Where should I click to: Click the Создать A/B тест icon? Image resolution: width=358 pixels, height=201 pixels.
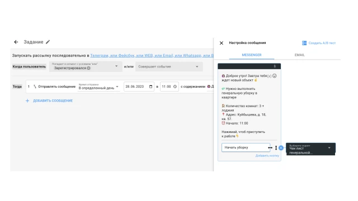pos(304,43)
